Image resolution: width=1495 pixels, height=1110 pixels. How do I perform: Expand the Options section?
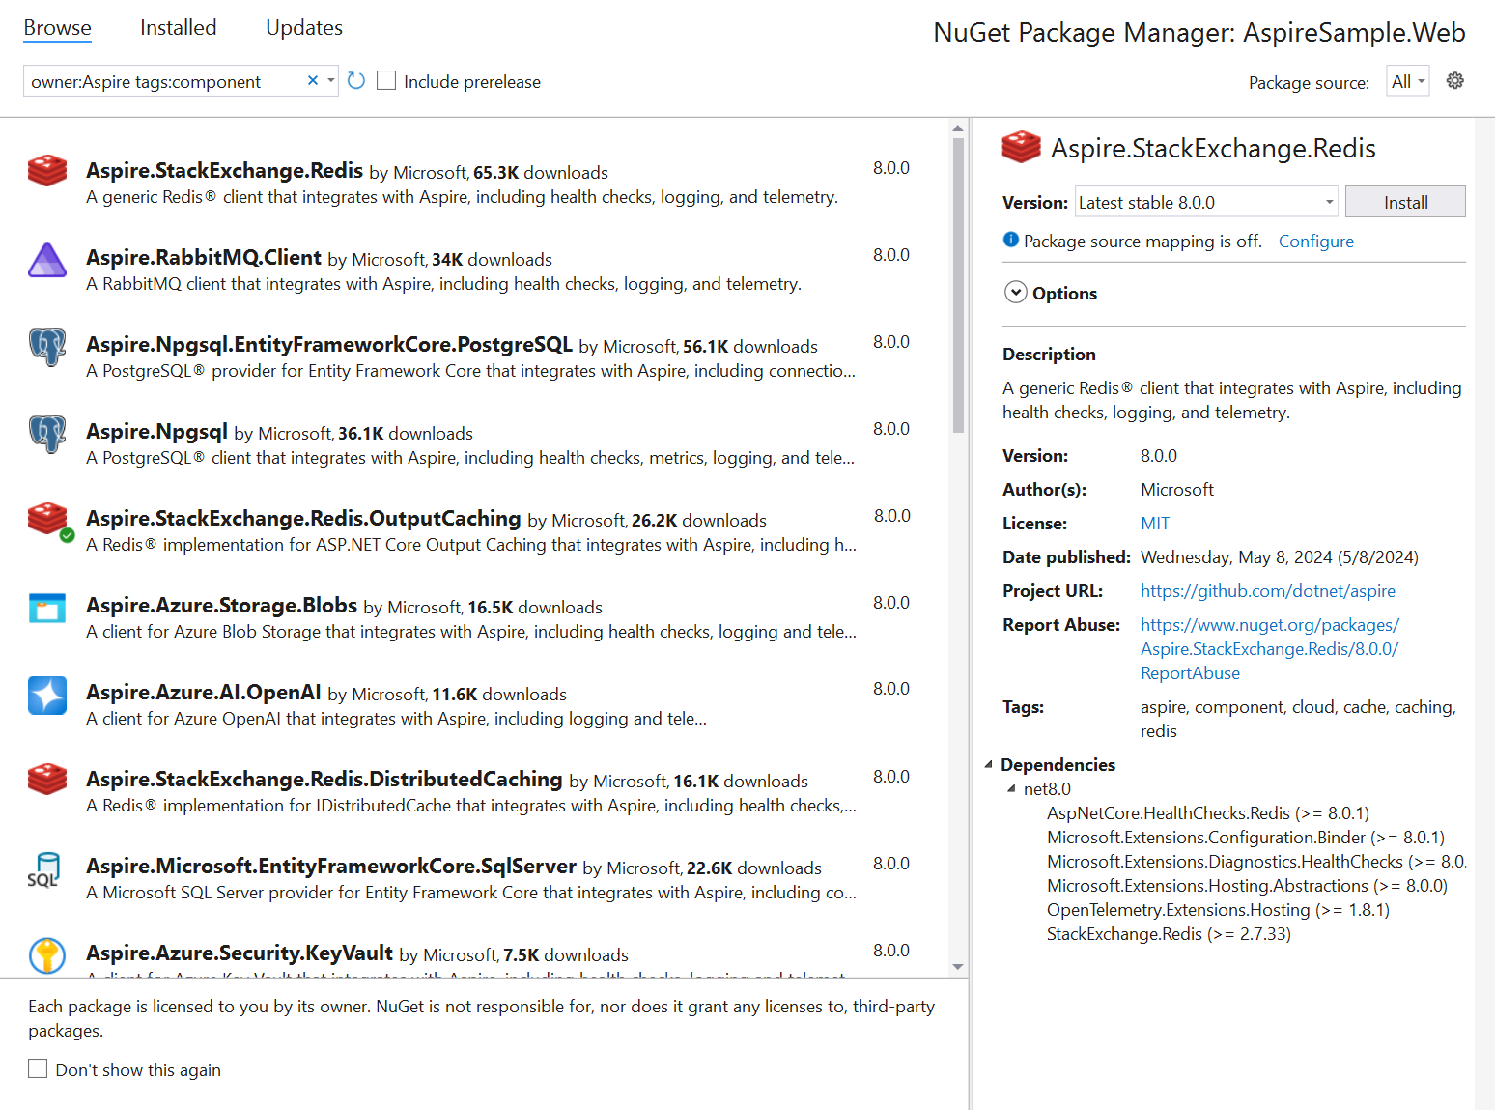point(1016,293)
